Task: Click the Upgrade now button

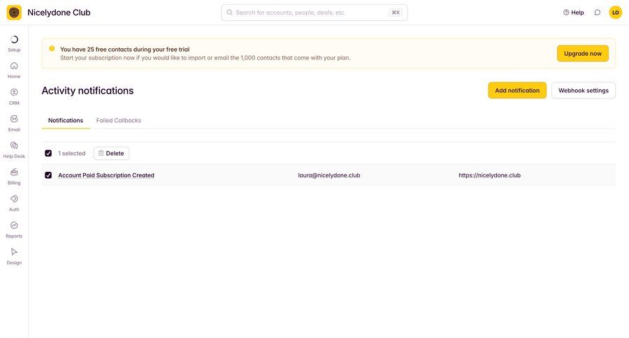Action: pos(582,53)
